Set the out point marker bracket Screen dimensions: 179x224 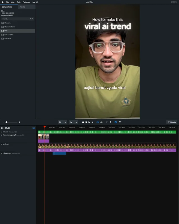(110, 122)
